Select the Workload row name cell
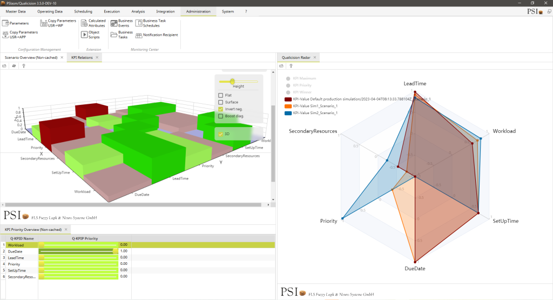The width and height of the screenshot is (553, 300). pos(22,245)
